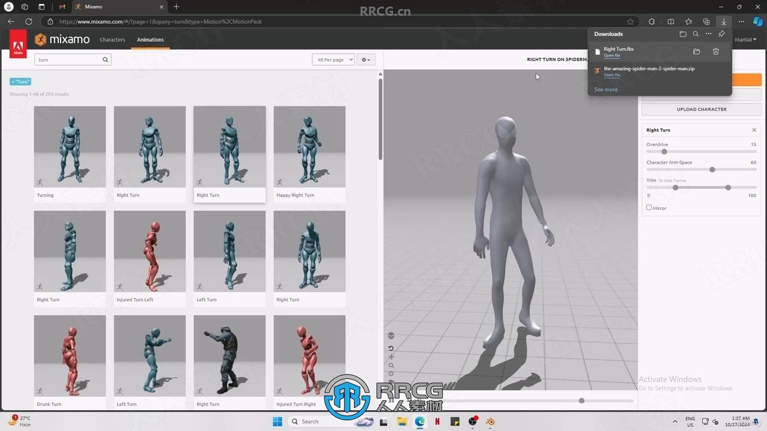Enable the Mirror checkbox
The width and height of the screenshot is (767, 431).
click(649, 208)
